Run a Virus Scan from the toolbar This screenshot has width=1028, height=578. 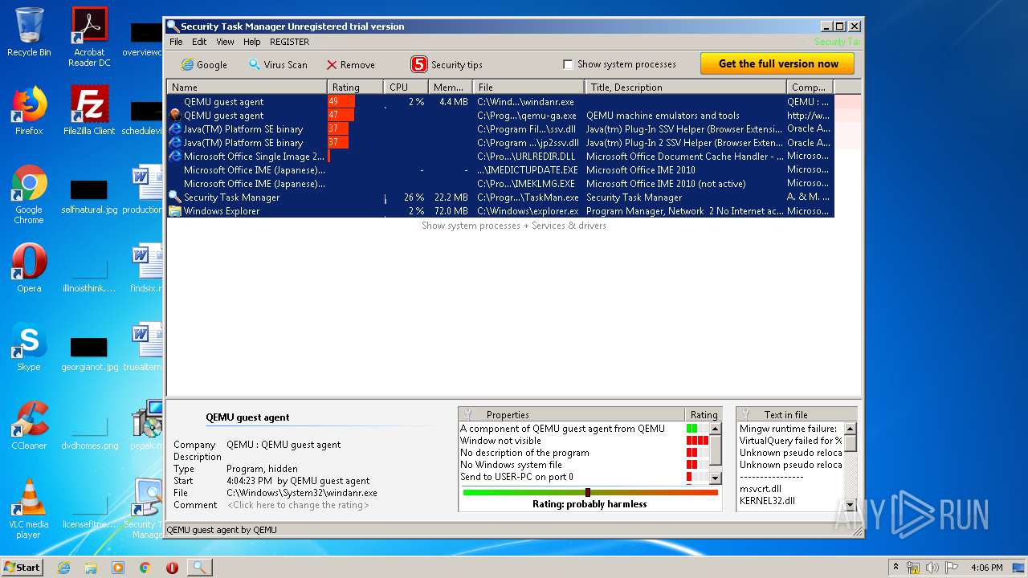pos(278,64)
